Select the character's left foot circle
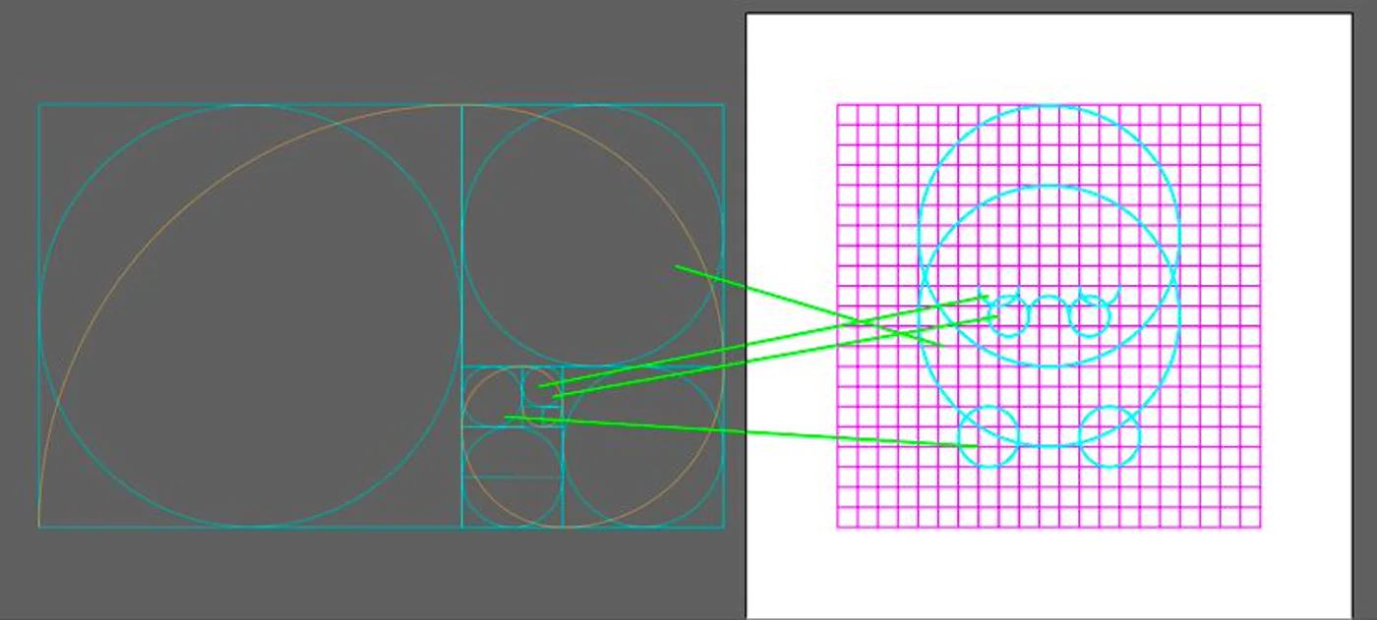This screenshot has width=1377, height=620. click(x=988, y=435)
